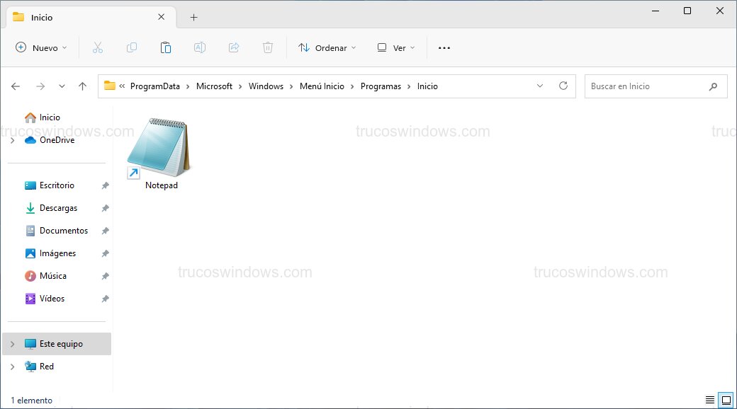This screenshot has height=409, width=737.
Task: Click the Buscar en Inicio search field
Action: pos(646,86)
